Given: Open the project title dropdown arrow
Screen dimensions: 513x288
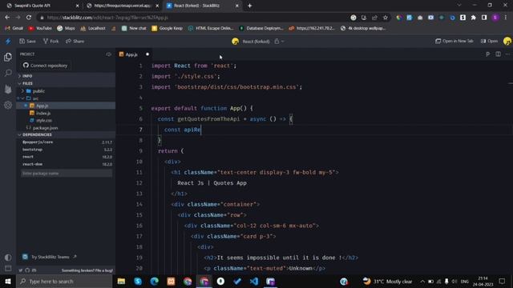Looking at the screenshot, I should pyautogui.click(x=283, y=42).
